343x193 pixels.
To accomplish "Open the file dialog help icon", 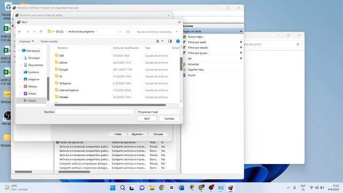I will point(178,41).
